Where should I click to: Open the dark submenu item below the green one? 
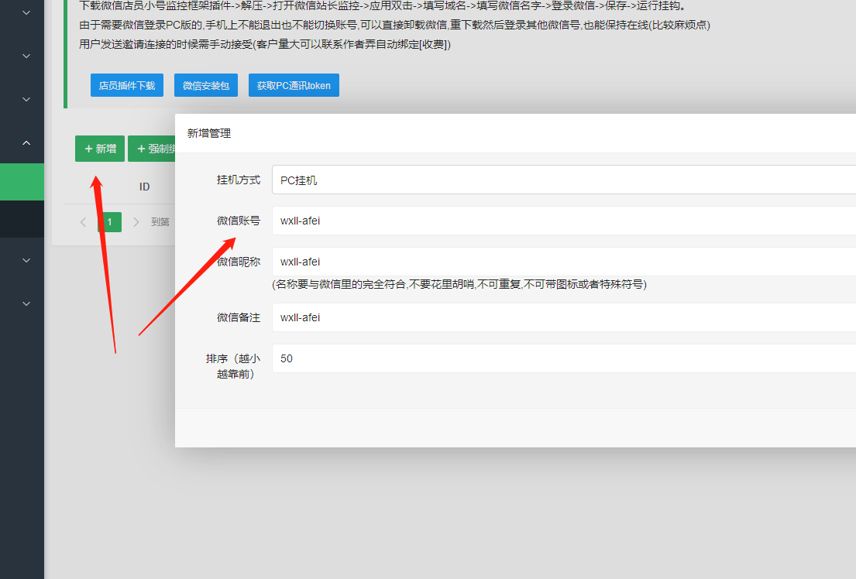click(x=22, y=219)
